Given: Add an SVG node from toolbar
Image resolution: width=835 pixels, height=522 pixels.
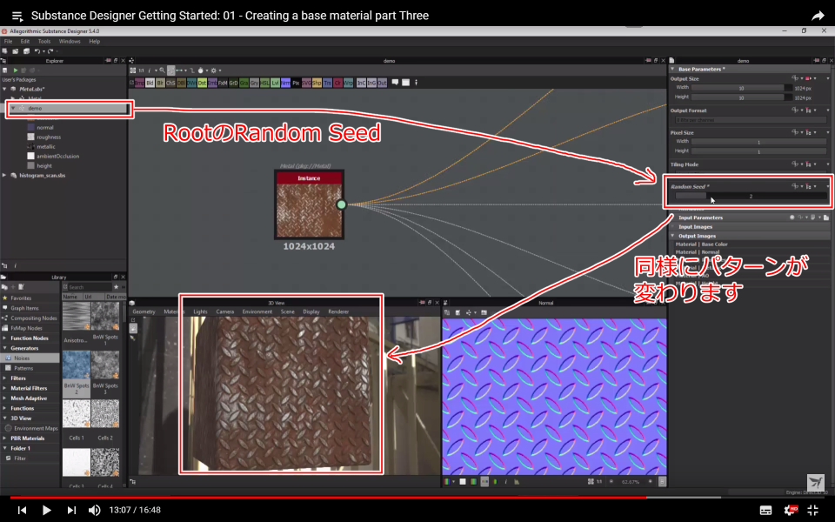Looking at the screenshot, I should [307, 83].
